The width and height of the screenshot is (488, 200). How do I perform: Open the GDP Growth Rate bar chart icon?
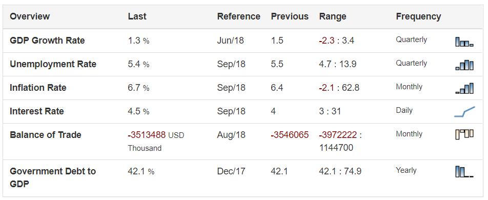click(x=464, y=42)
